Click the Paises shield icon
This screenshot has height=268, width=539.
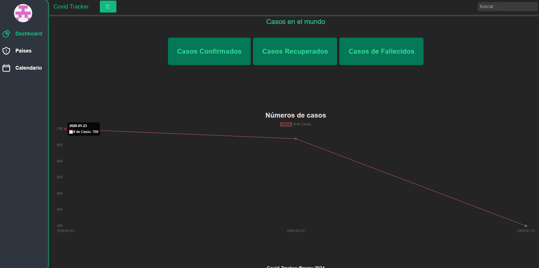[x=6, y=51]
